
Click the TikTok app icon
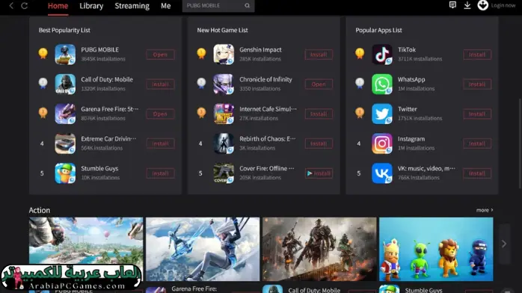pyautogui.click(x=382, y=55)
